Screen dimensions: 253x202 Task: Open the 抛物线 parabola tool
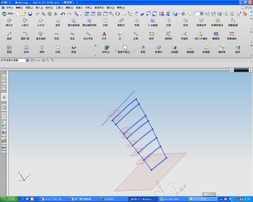168,36
